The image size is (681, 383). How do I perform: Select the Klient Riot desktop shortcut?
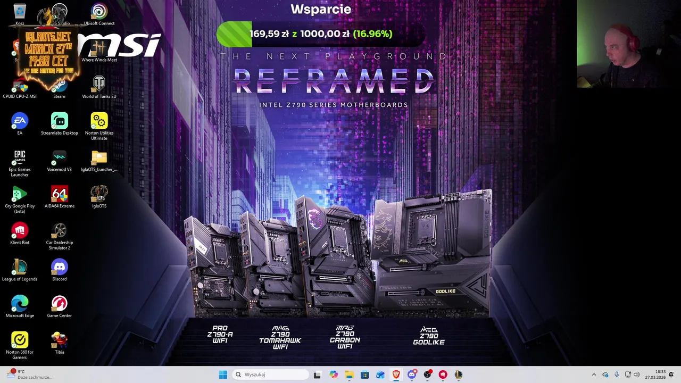click(20, 234)
